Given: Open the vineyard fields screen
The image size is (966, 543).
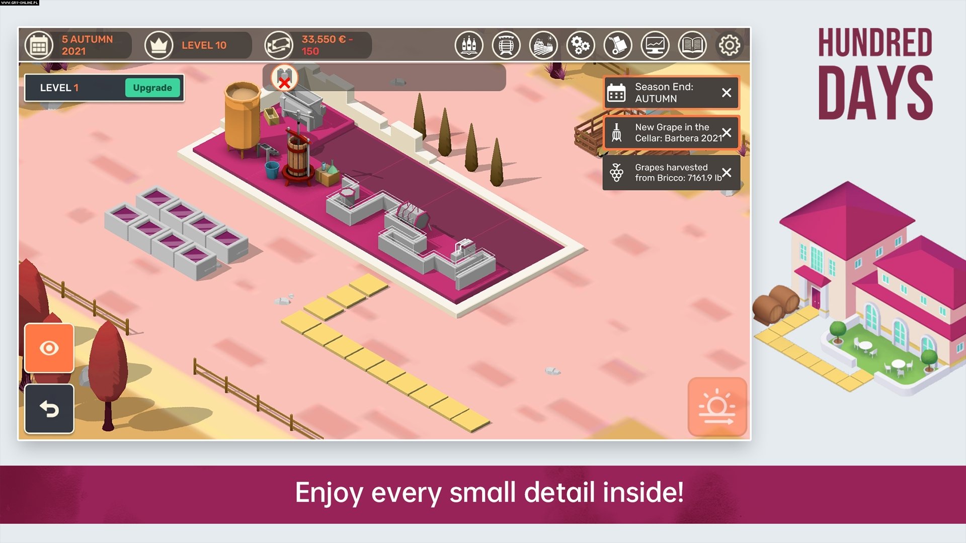Looking at the screenshot, I should (x=544, y=45).
